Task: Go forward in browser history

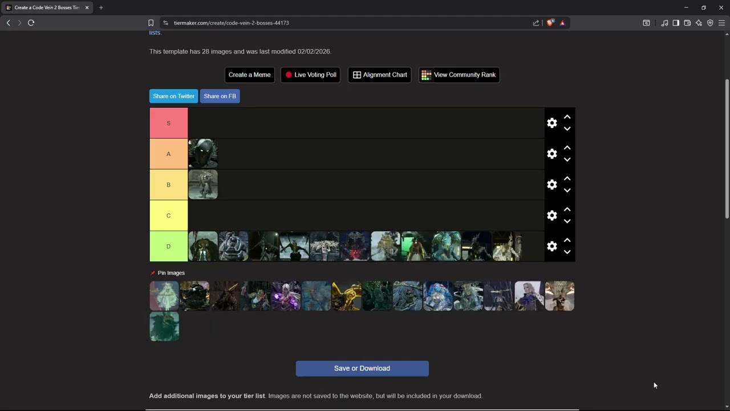Action: [19, 23]
